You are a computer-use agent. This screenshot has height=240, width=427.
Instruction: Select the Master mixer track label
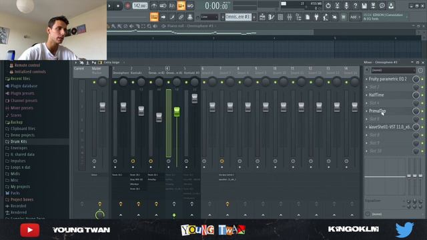tap(96, 69)
